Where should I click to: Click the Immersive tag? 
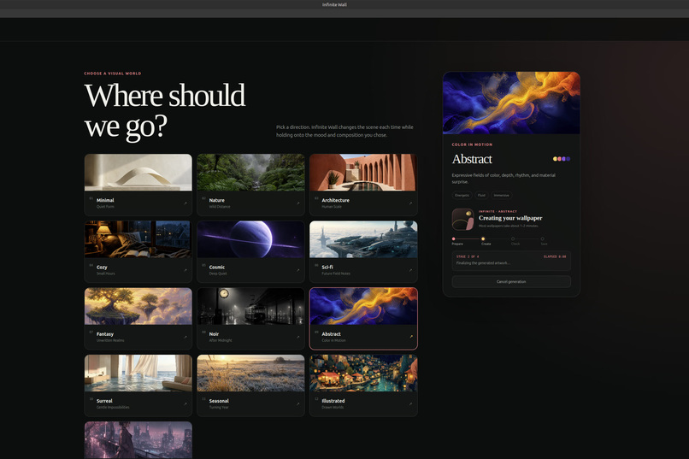(502, 195)
